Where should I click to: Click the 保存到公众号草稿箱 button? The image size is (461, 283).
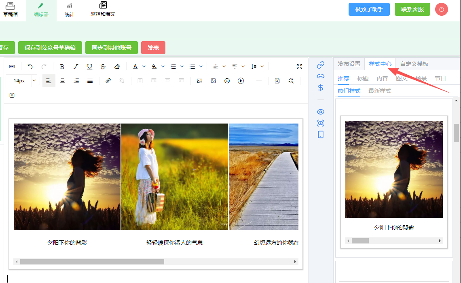click(x=50, y=48)
